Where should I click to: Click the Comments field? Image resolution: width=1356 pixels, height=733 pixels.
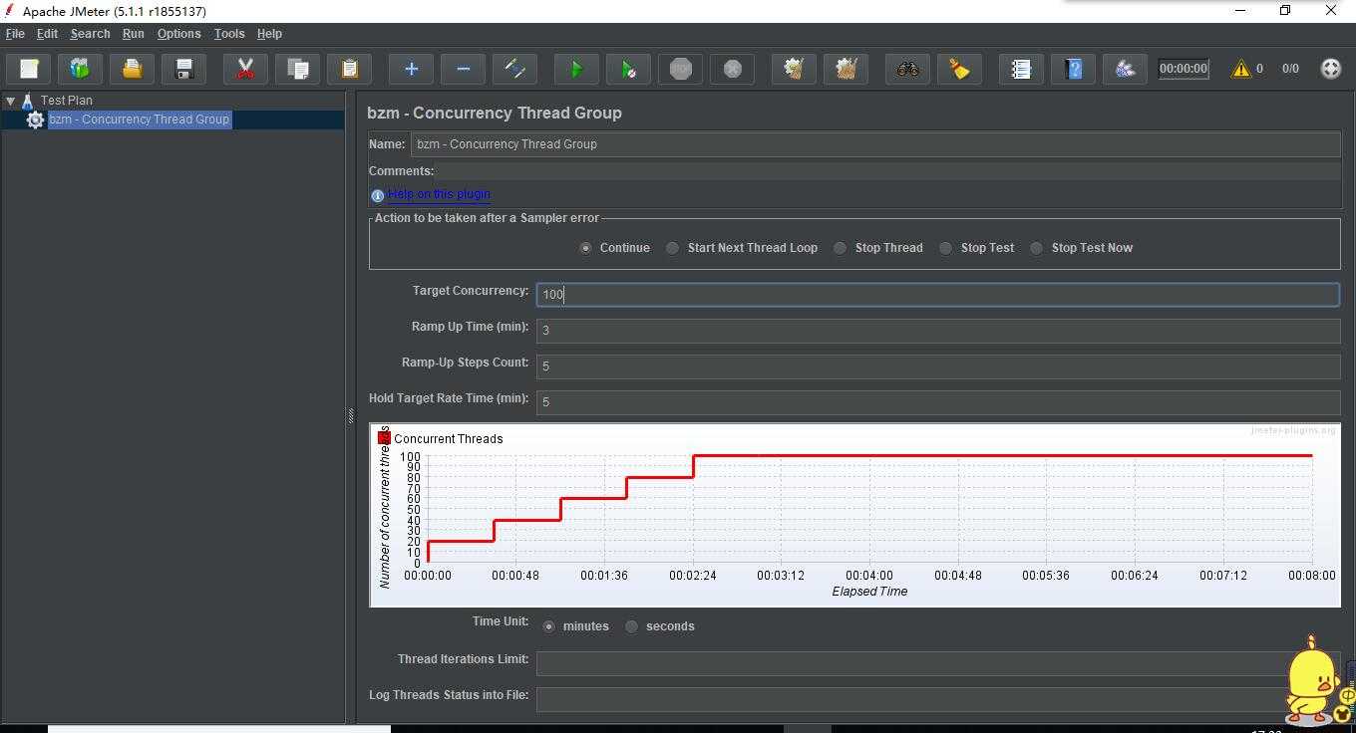coord(887,171)
